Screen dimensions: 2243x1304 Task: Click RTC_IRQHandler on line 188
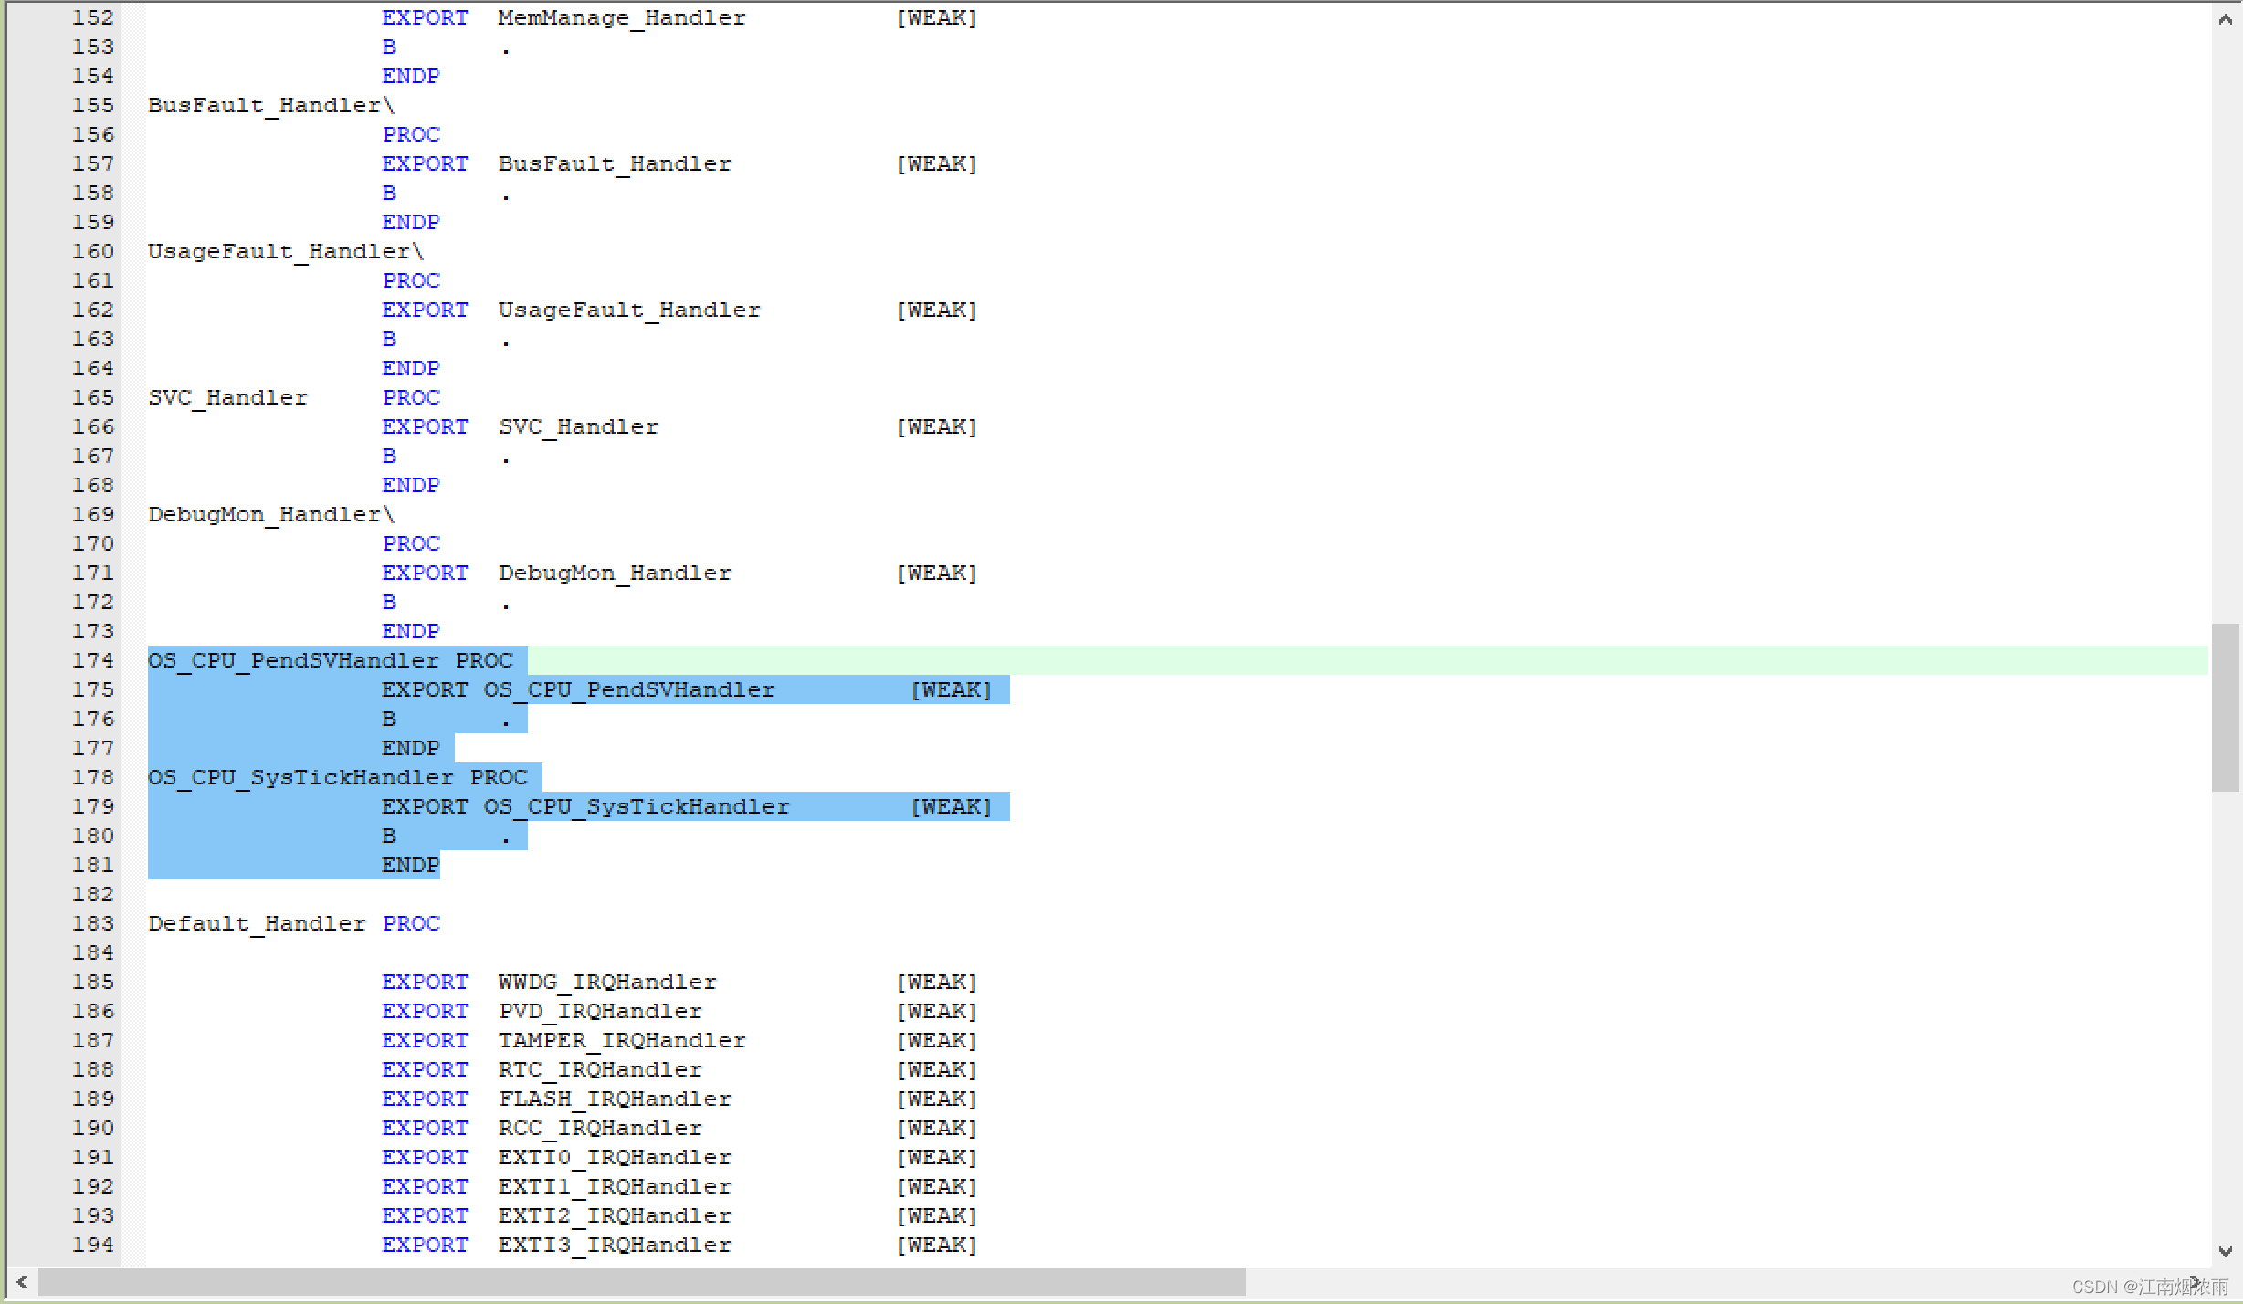pos(600,1070)
